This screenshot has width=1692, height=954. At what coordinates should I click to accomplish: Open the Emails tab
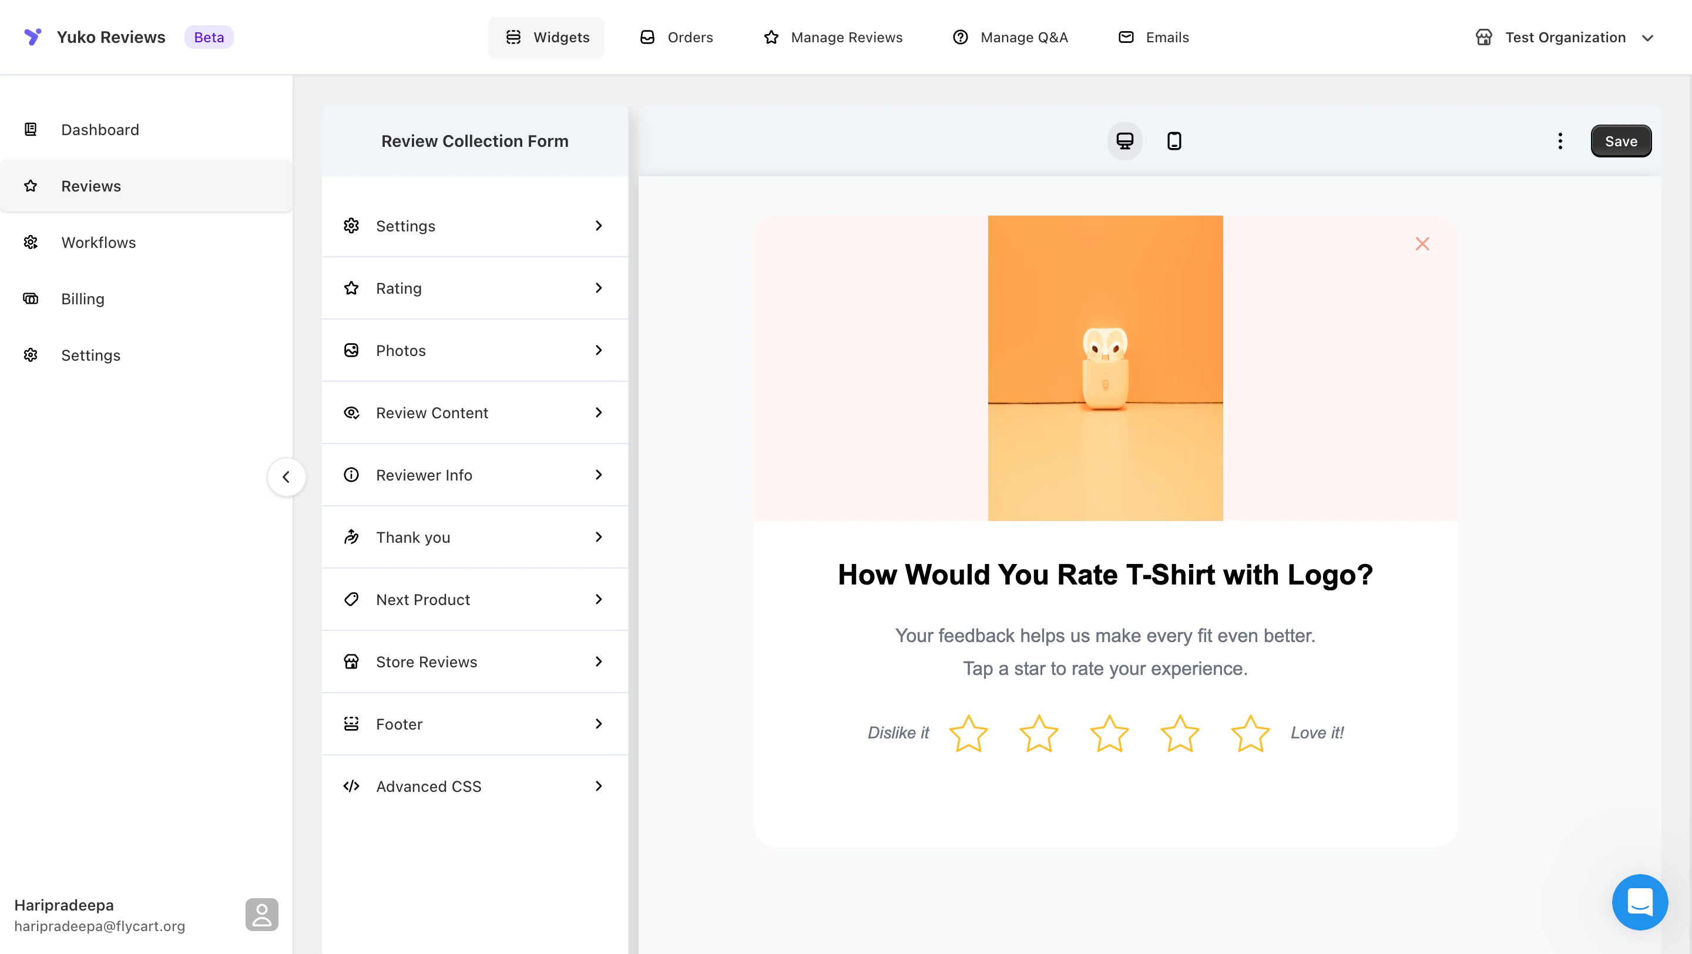point(1154,38)
